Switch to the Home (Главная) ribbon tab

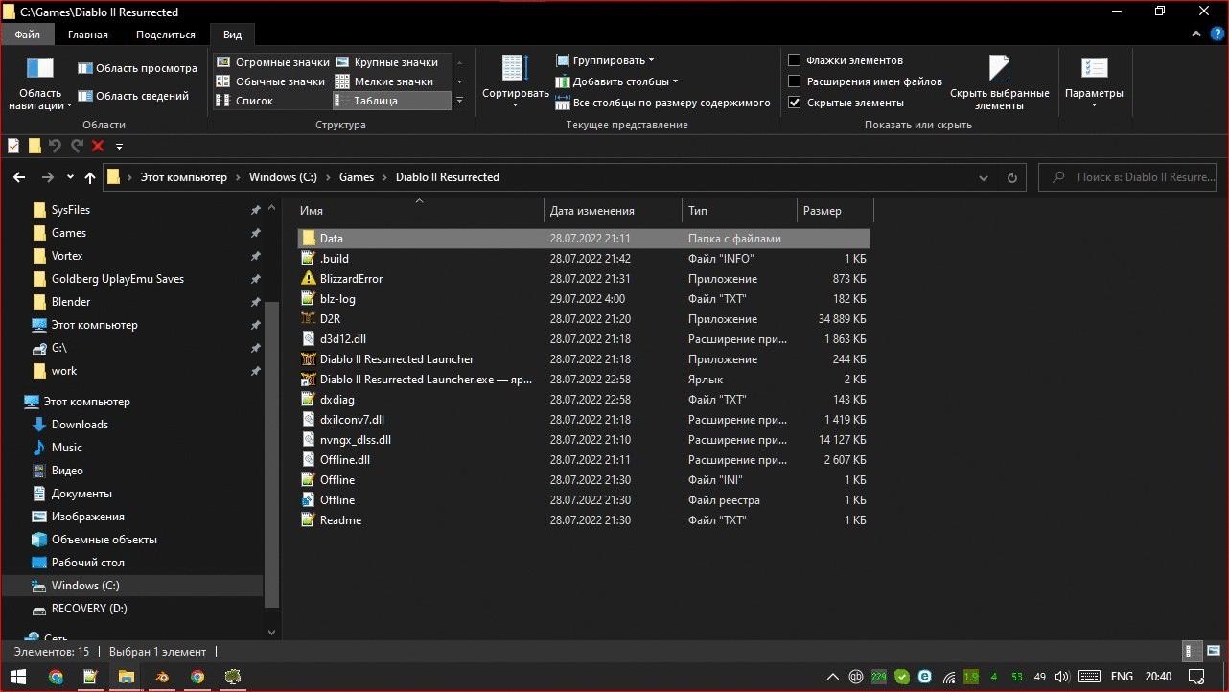[x=88, y=35]
